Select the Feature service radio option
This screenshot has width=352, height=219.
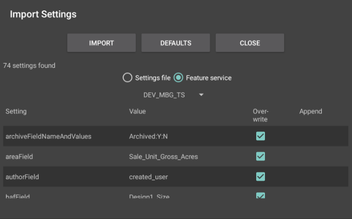coord(178,78)
